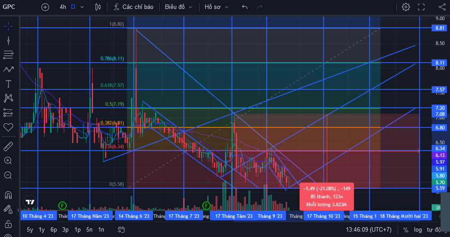Click the 0.786(8.11) Fibonacci level label

pyautogui.click(x=112, y=58)
